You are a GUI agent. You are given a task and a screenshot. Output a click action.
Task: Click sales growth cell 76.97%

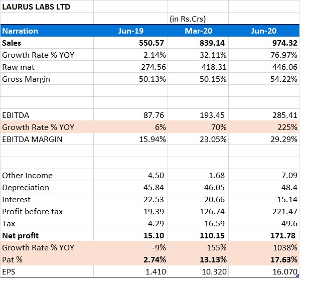[x=264, y=55]
